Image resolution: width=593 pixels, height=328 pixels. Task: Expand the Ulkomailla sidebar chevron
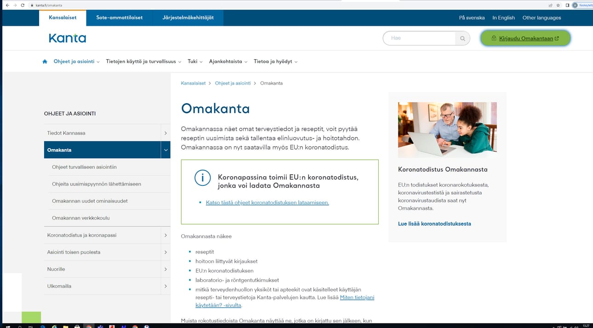point(165,286)
